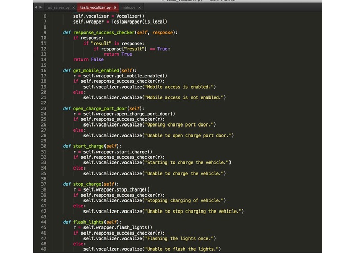Click "return True" on line 13
The width and height of the screenshot is (356, 253).
(x=118, y=54)
